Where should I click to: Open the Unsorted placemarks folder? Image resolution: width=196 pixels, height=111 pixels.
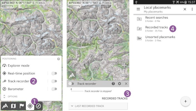tap(160, 38)
